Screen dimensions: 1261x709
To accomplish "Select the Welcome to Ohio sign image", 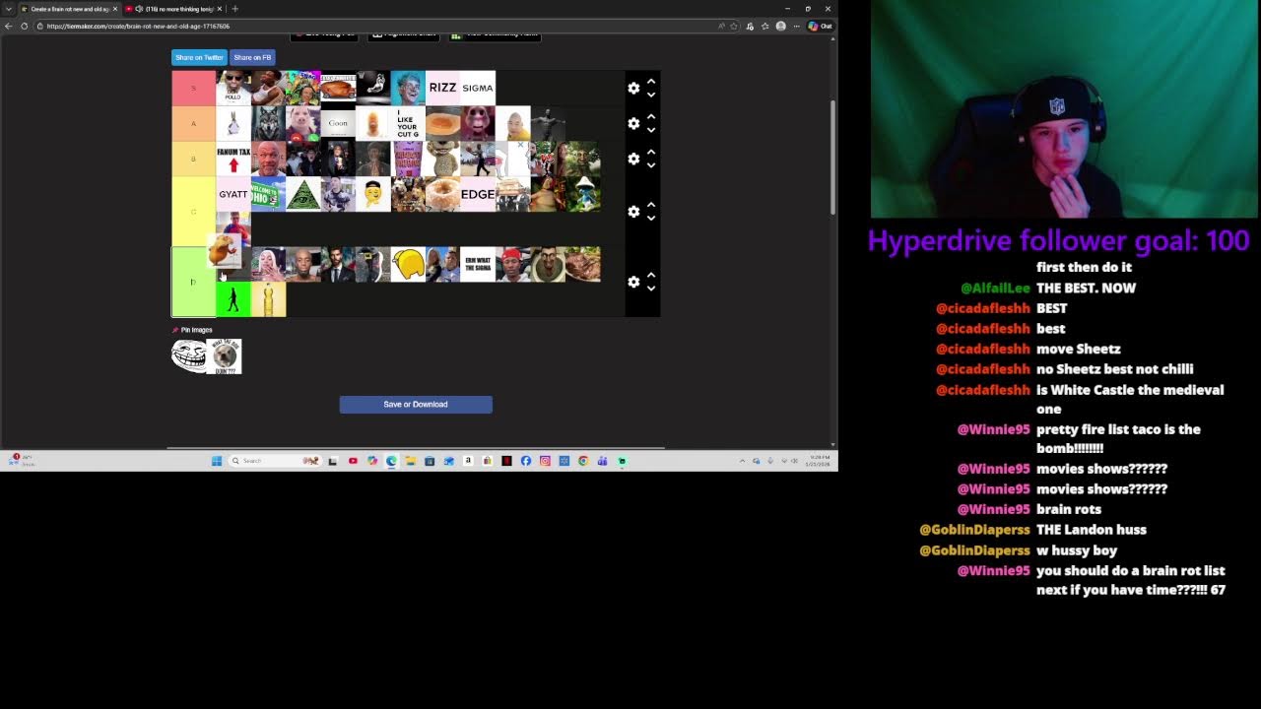I will click(268, 194).
